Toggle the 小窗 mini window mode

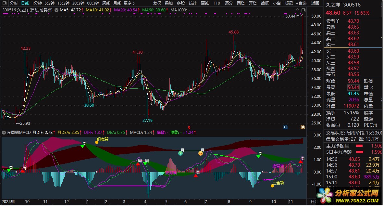[277, 3]
